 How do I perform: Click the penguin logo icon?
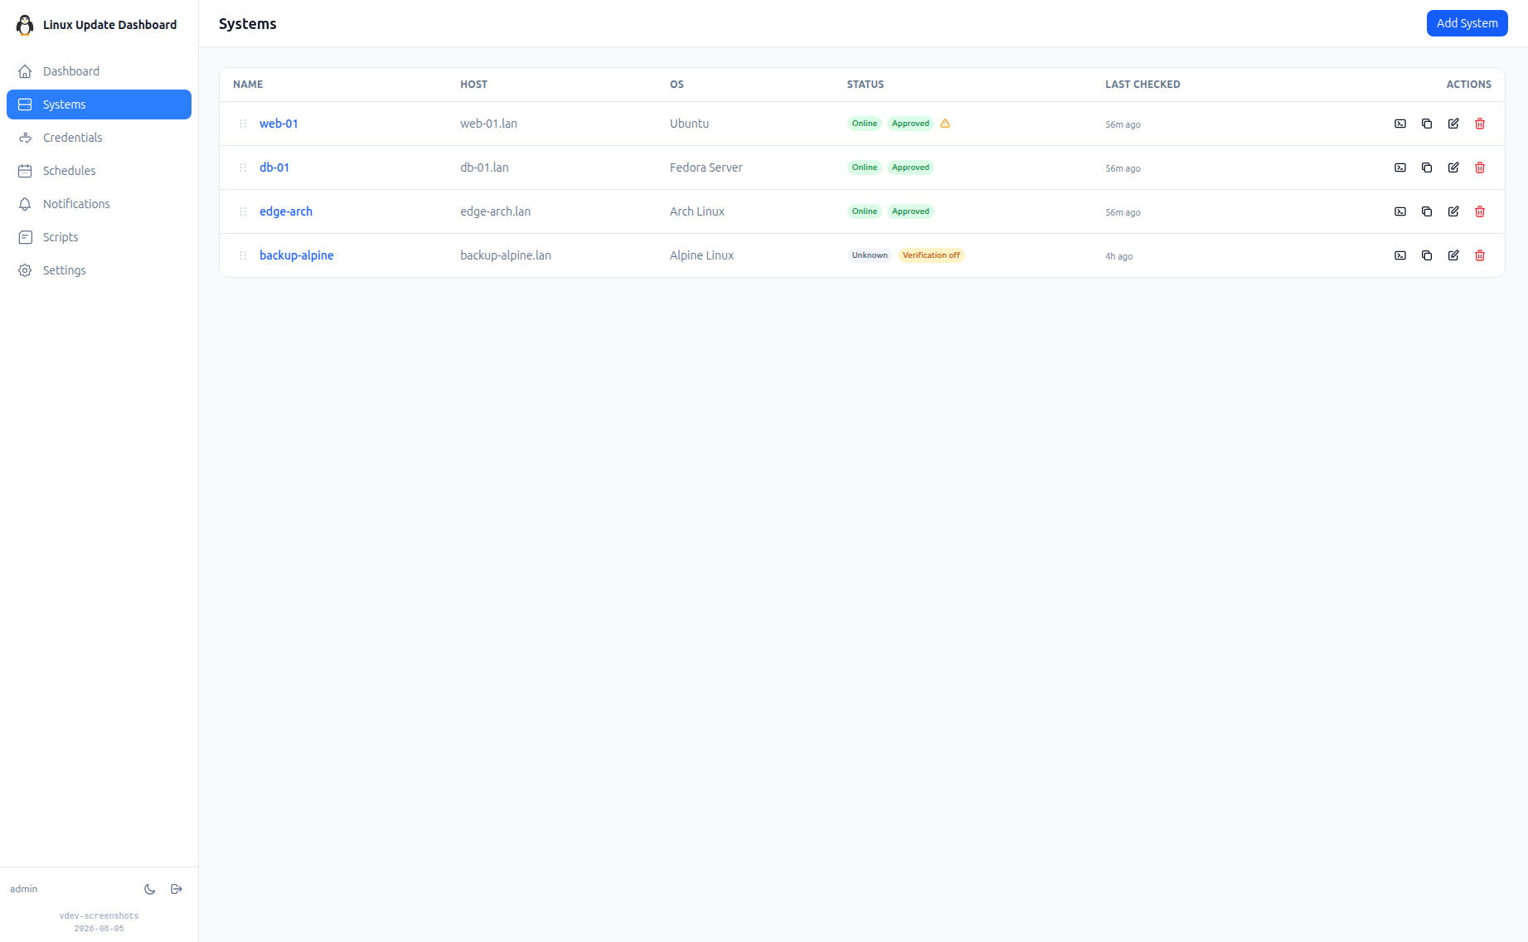coord(25,25)
